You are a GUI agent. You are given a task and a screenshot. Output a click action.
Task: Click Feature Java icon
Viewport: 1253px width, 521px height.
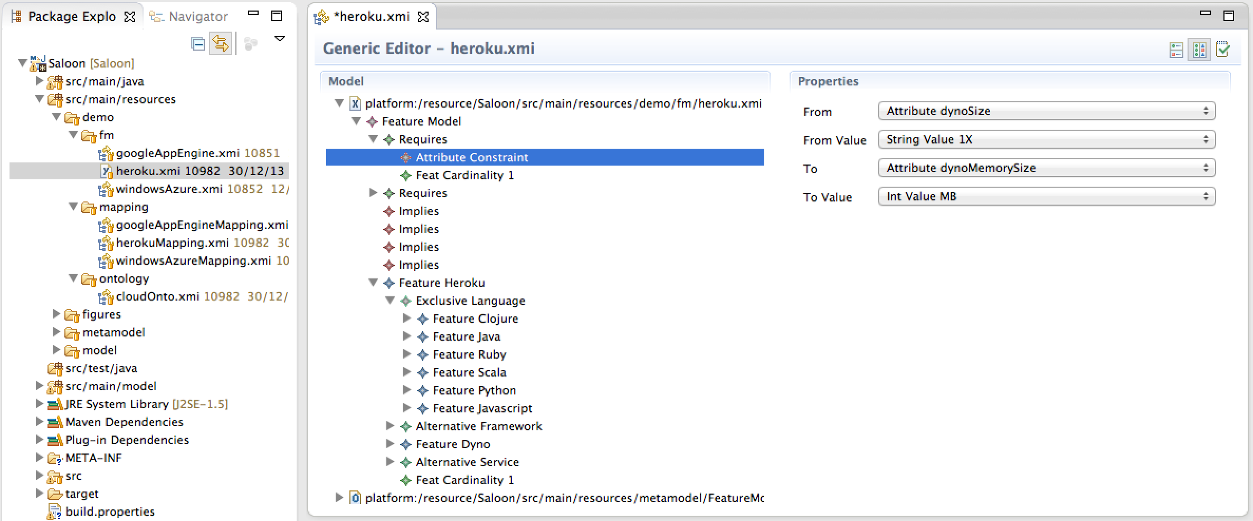click(x=423, y=336)
